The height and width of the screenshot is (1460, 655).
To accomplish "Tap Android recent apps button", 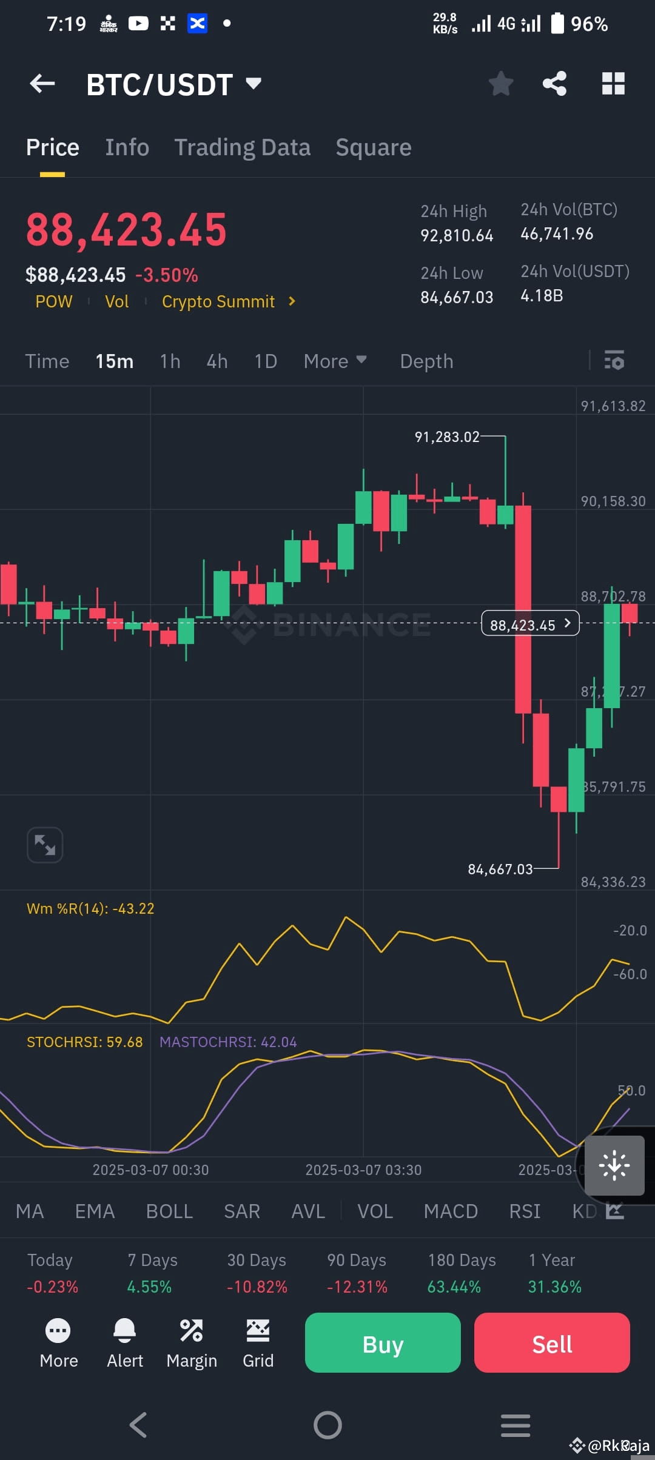I will coord(516,1425).
